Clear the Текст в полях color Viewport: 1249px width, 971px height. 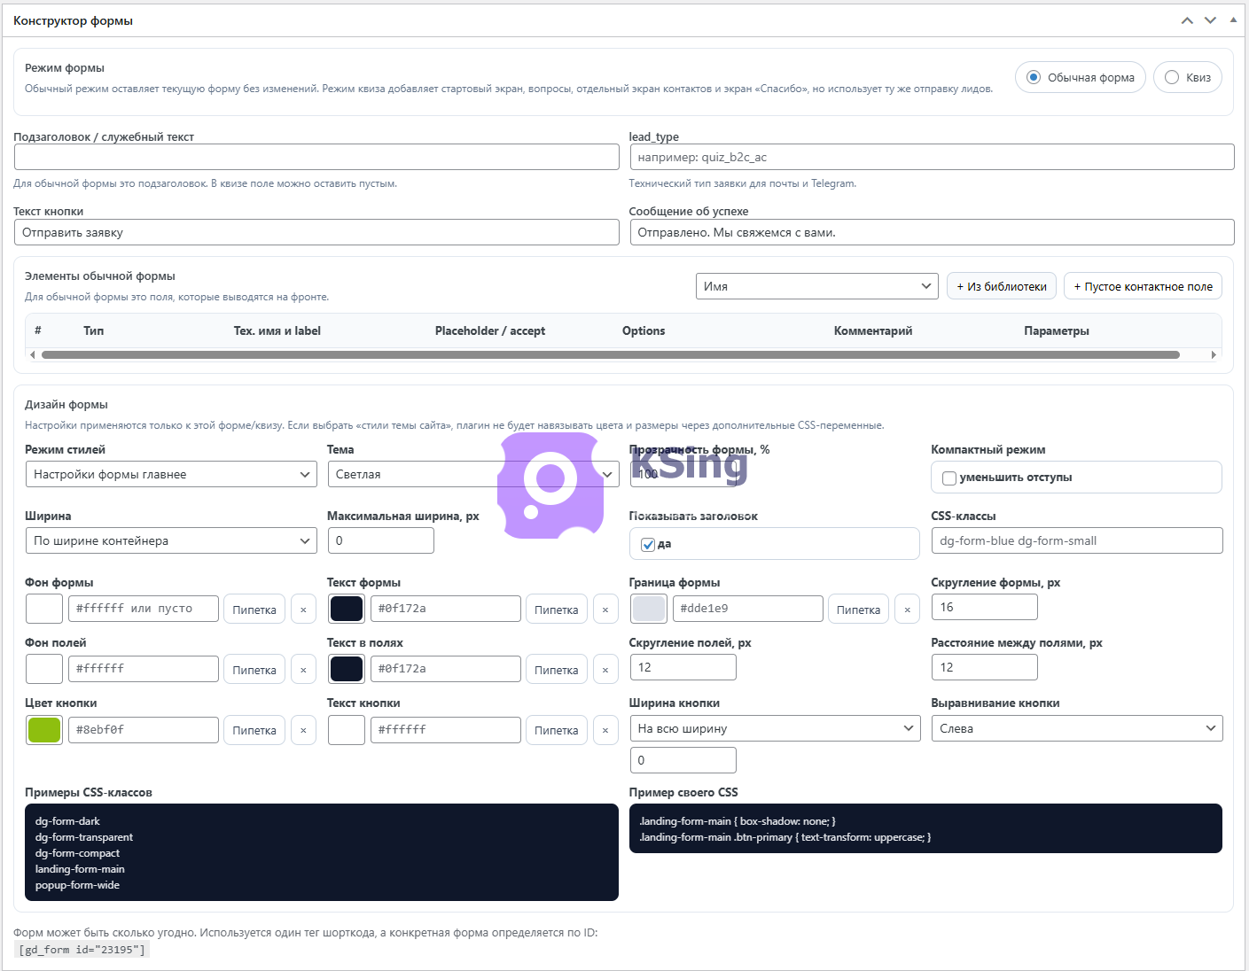click(605, 670)
